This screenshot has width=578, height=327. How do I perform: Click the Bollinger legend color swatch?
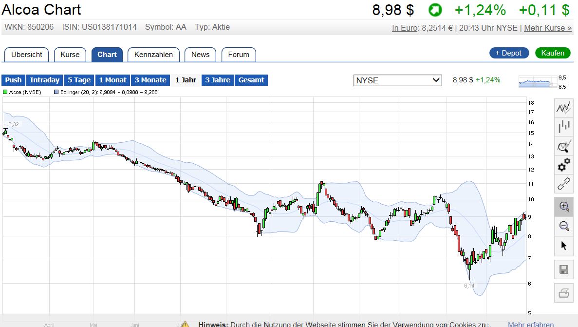point(56,92)
